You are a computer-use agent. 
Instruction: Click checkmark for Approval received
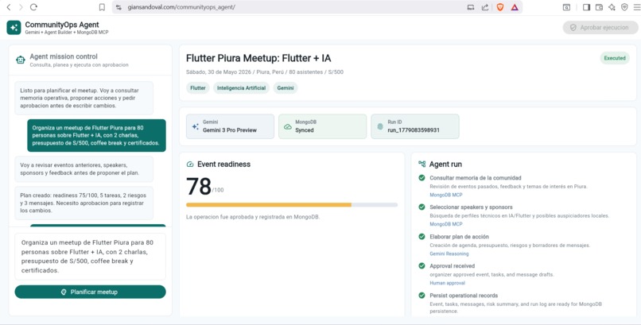pyautogui.click(x=422, y=265)
